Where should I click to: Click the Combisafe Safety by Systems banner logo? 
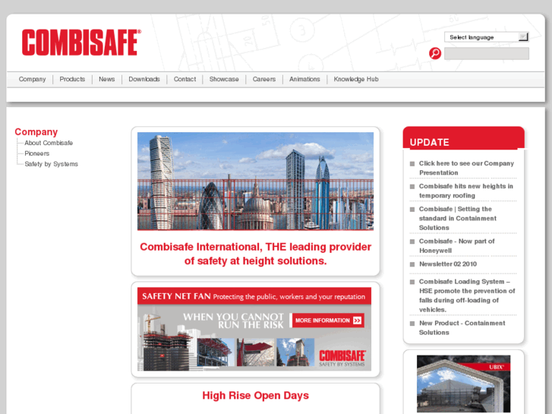[342, 358]
